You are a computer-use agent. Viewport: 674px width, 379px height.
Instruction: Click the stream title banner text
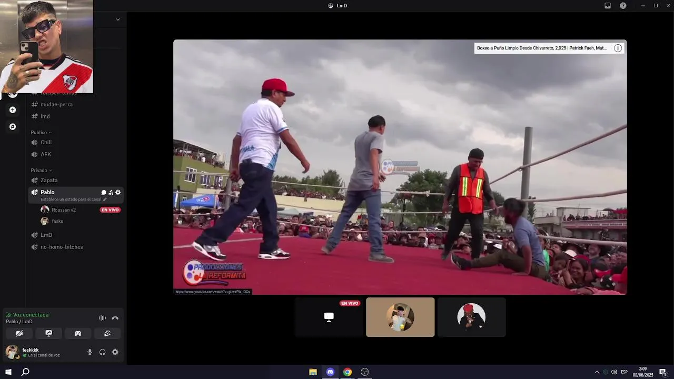point(542,48)
